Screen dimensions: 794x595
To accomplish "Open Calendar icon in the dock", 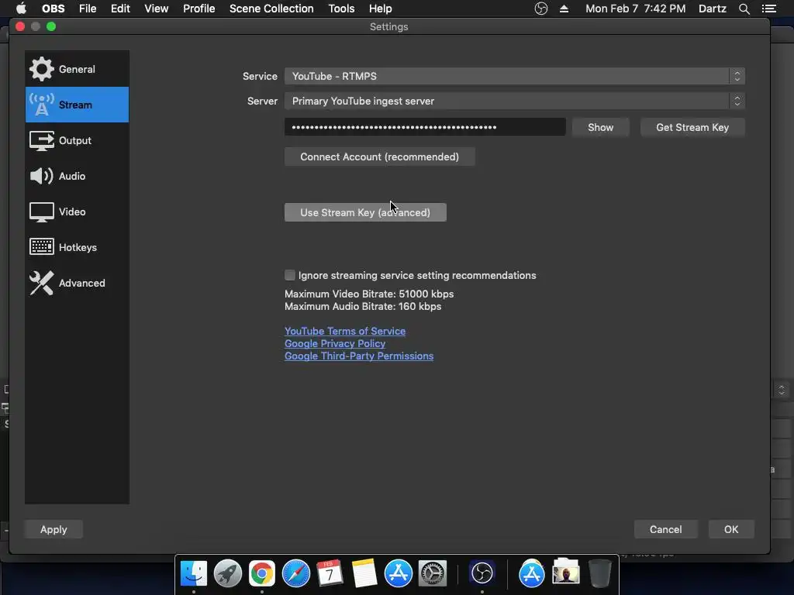I will tap(330, 573).
